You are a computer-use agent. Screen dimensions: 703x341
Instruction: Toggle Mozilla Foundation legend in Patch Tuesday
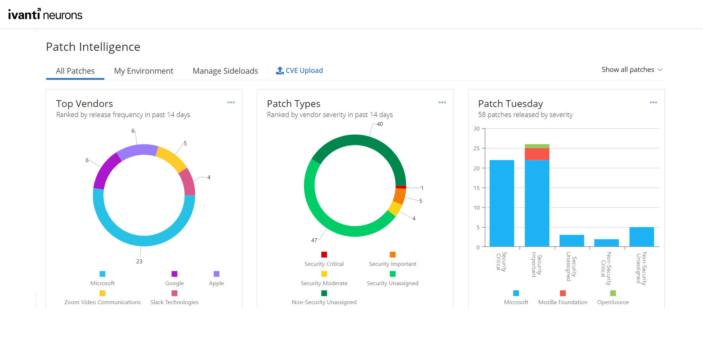[x=562, y=298]
